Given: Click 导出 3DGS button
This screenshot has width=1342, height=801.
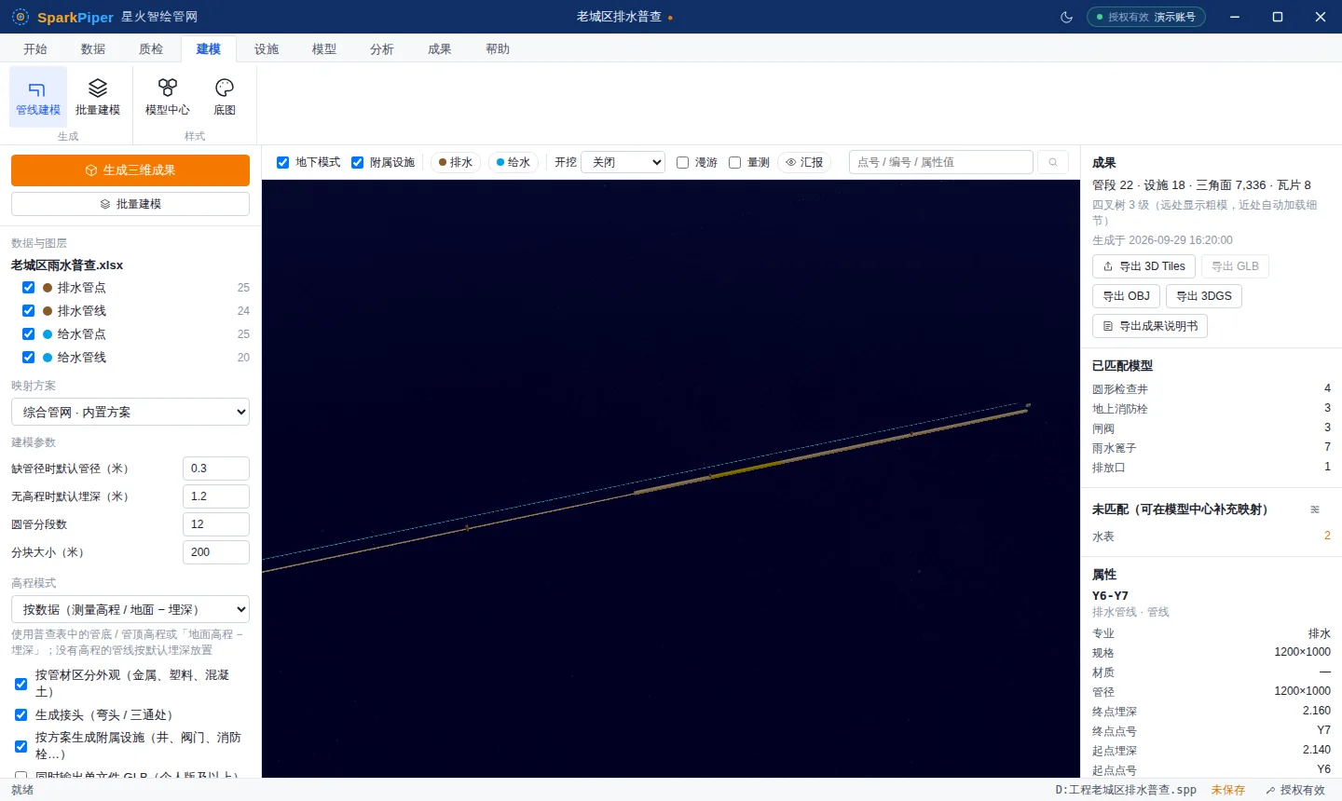Looking at the screenshot, I should [x=1204, y=296].
